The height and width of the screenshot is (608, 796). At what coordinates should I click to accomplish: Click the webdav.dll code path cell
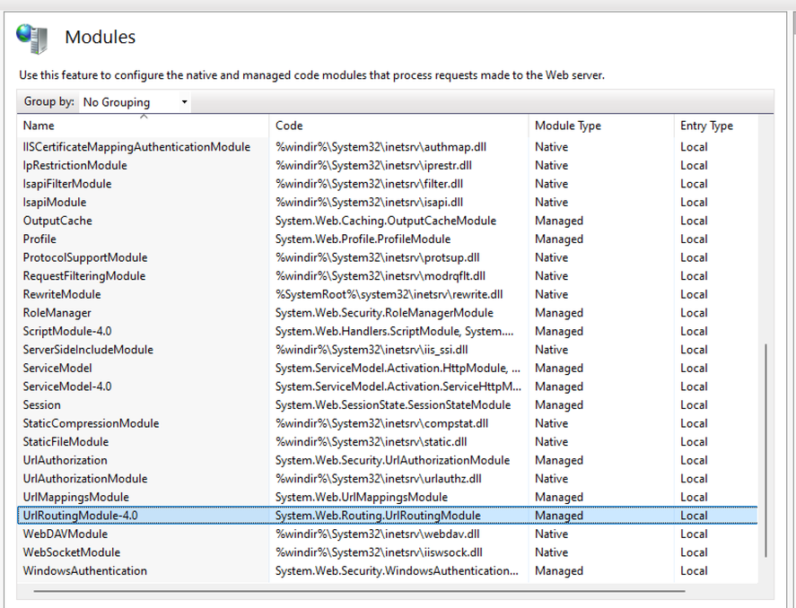coord(377,534)
